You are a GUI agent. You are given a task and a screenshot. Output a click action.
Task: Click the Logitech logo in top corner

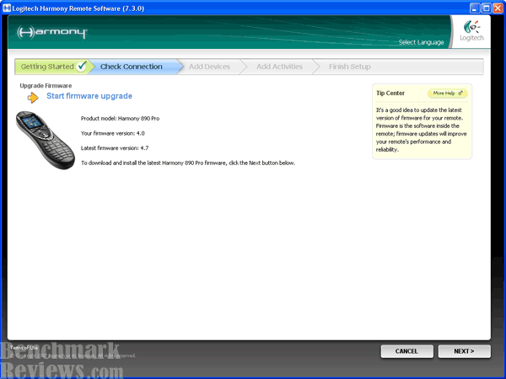pos(470,34)
